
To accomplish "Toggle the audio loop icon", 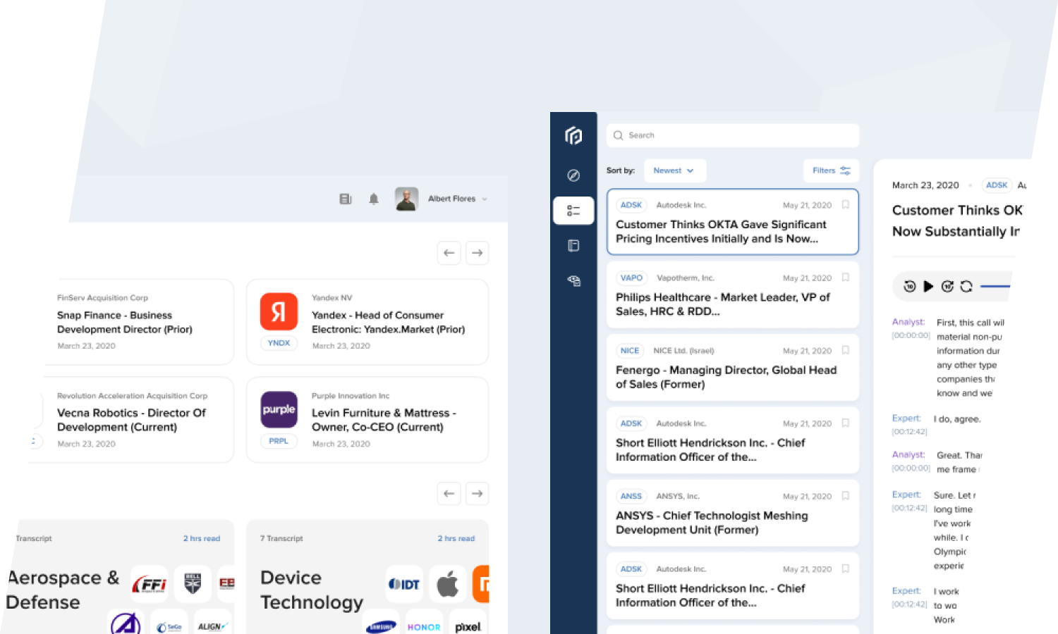I will [966, 286].
